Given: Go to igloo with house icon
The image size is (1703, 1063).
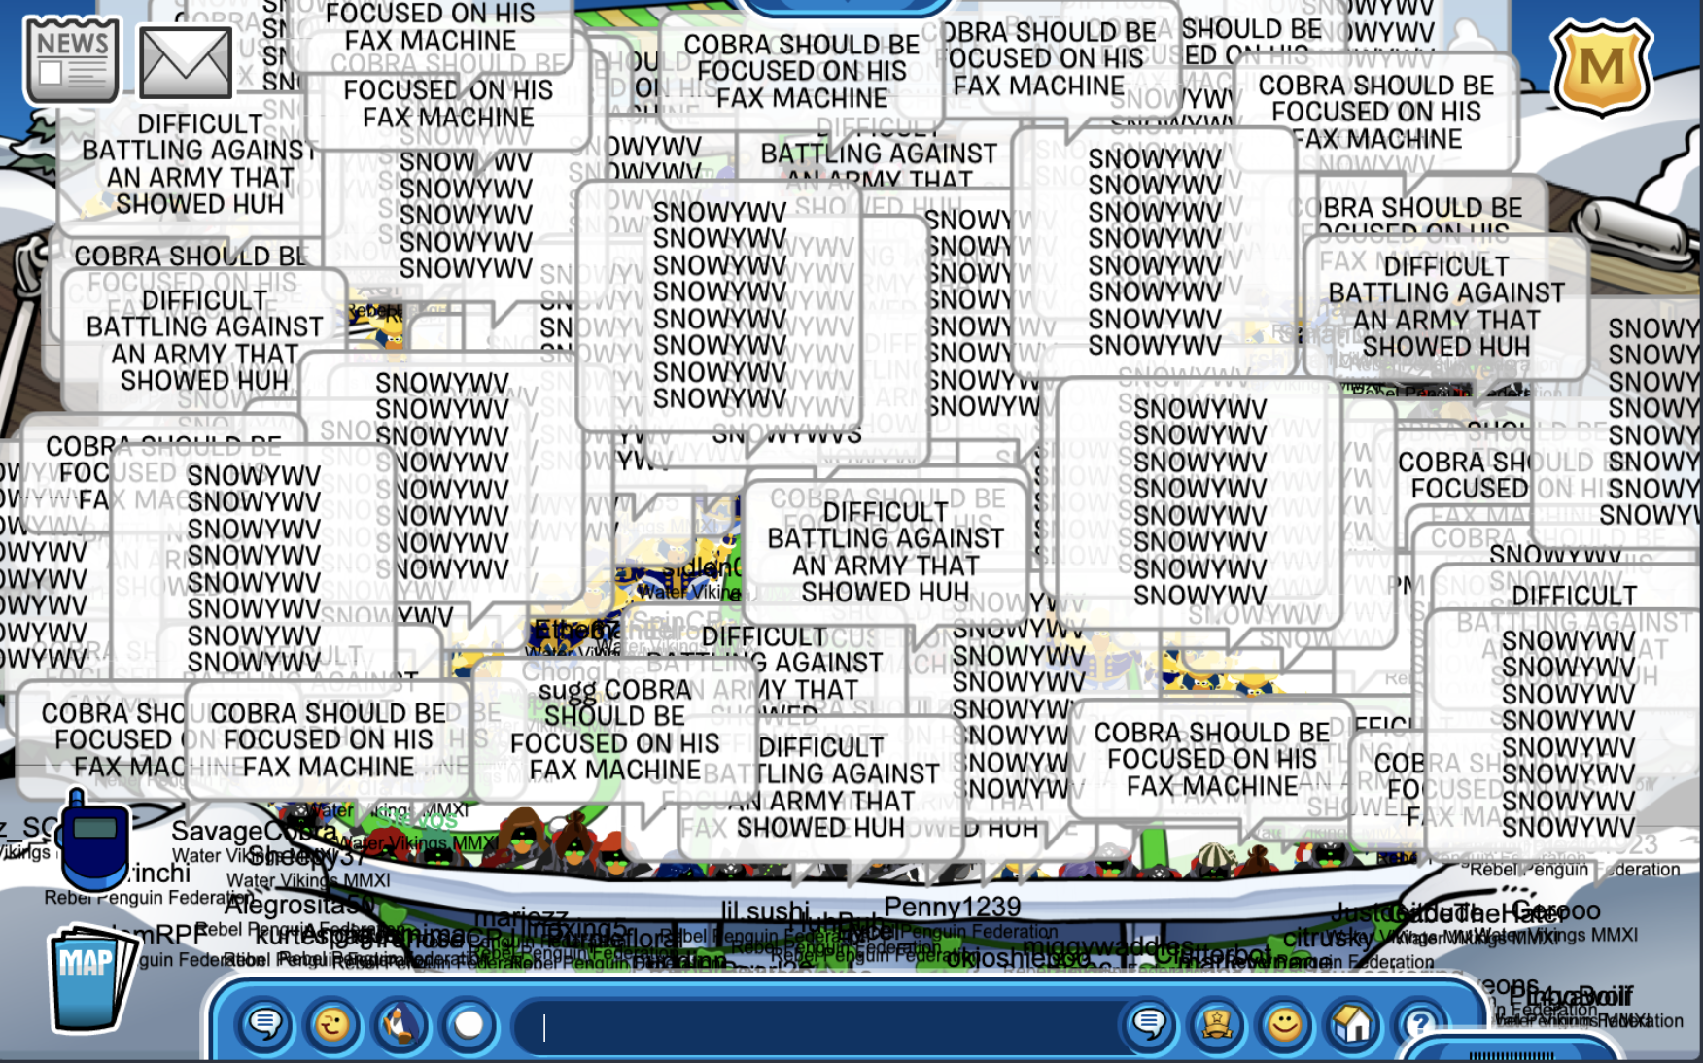Looking at the screenshot, I should click(x=1352, y=1024).
